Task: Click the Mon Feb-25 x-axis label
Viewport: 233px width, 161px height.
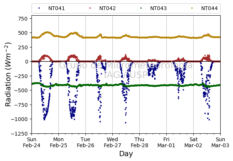Action: pyautogui.click(x=58, y=142)
